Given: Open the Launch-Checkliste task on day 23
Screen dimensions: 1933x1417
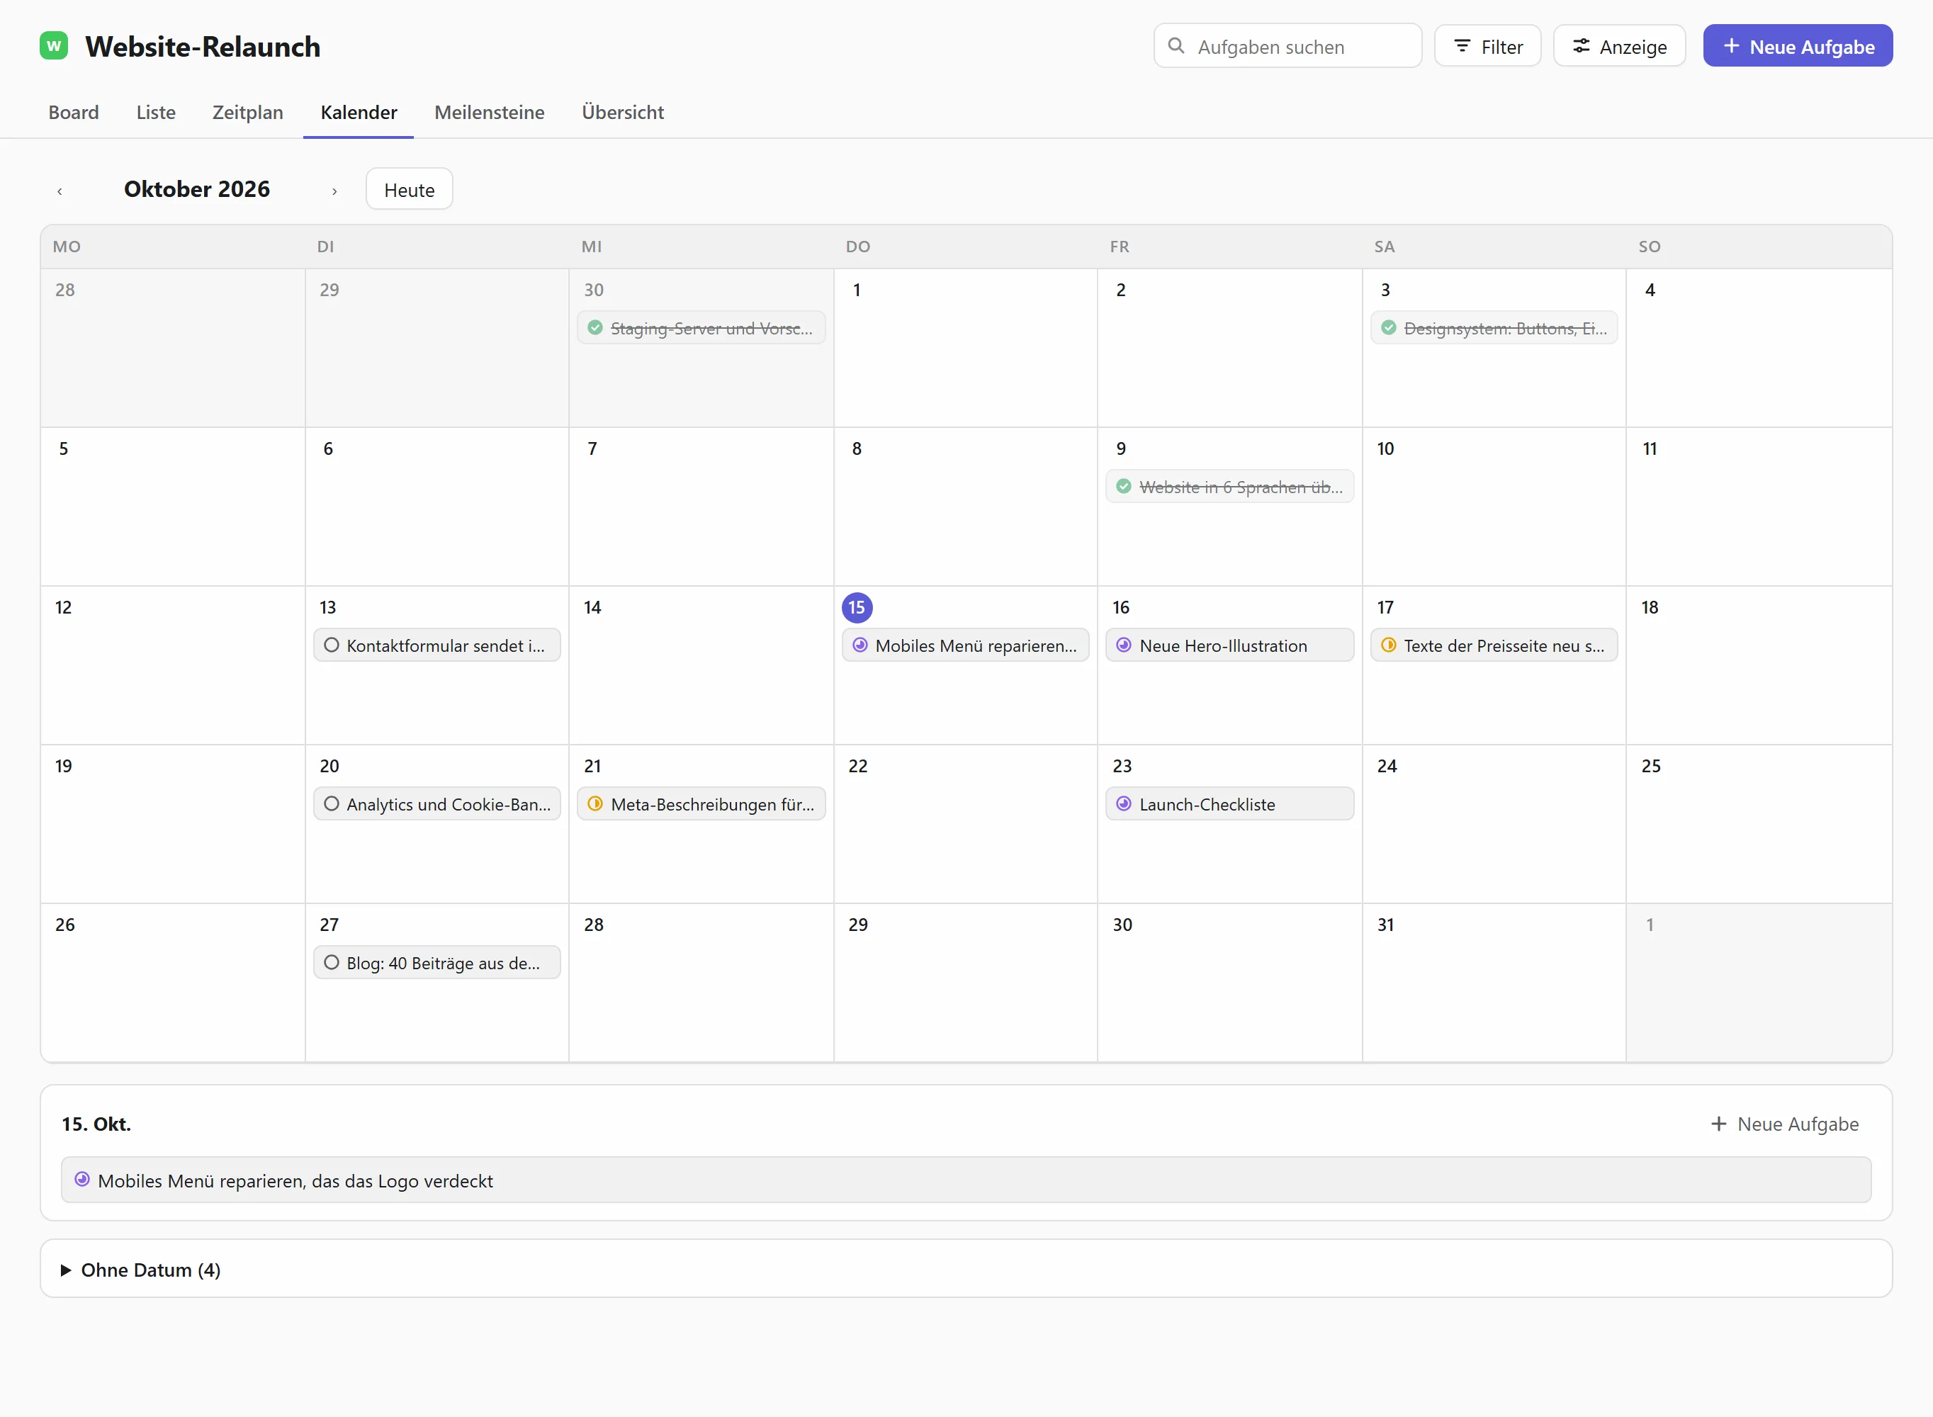Looking at the screenshot, I should [x=1229, y=803].
